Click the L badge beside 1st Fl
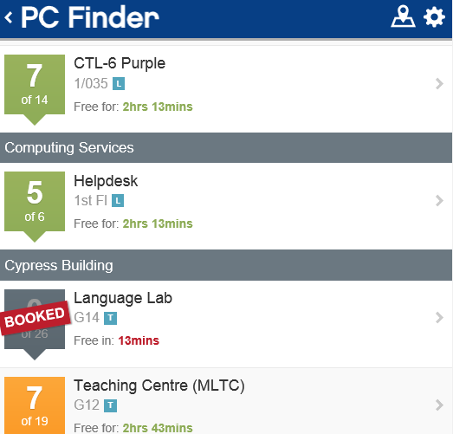This screenshot has width=453, height=434. (x=118, y=201)
